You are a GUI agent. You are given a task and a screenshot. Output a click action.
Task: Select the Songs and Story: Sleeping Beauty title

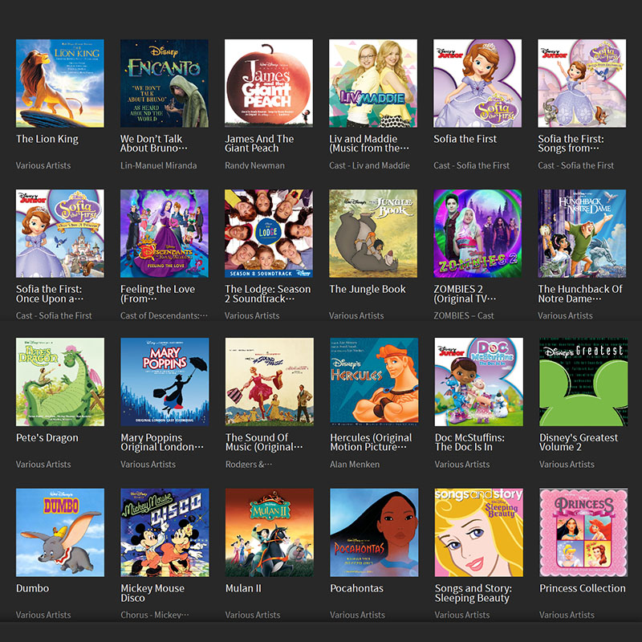point(473,593)
